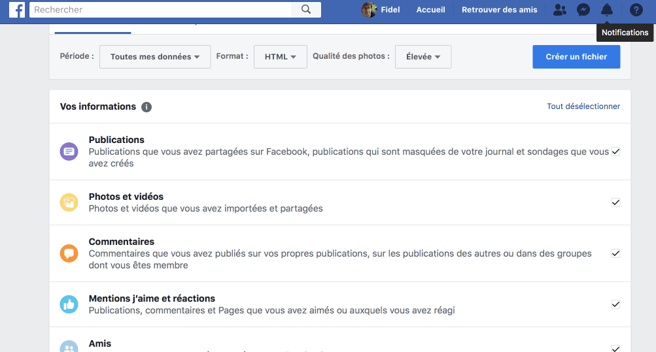
Task: Open the Notifications bell icon
Action: click(607, 10)
